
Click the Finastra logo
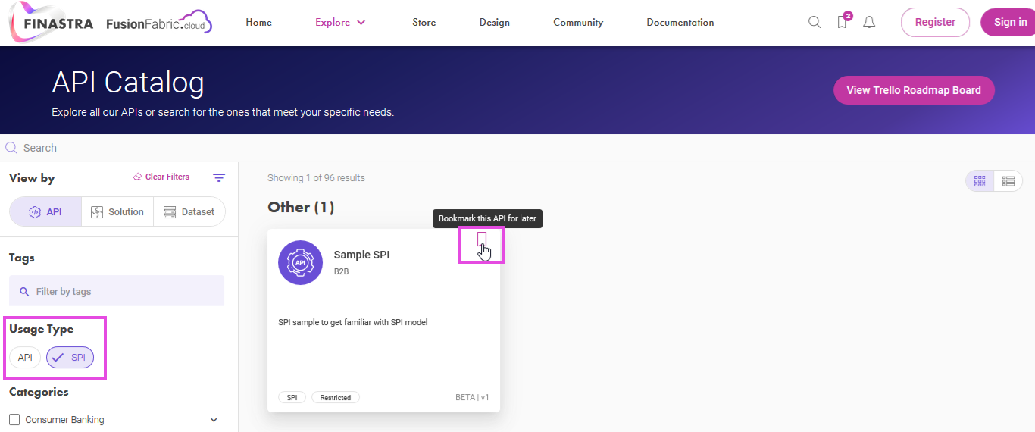[52, 21]
